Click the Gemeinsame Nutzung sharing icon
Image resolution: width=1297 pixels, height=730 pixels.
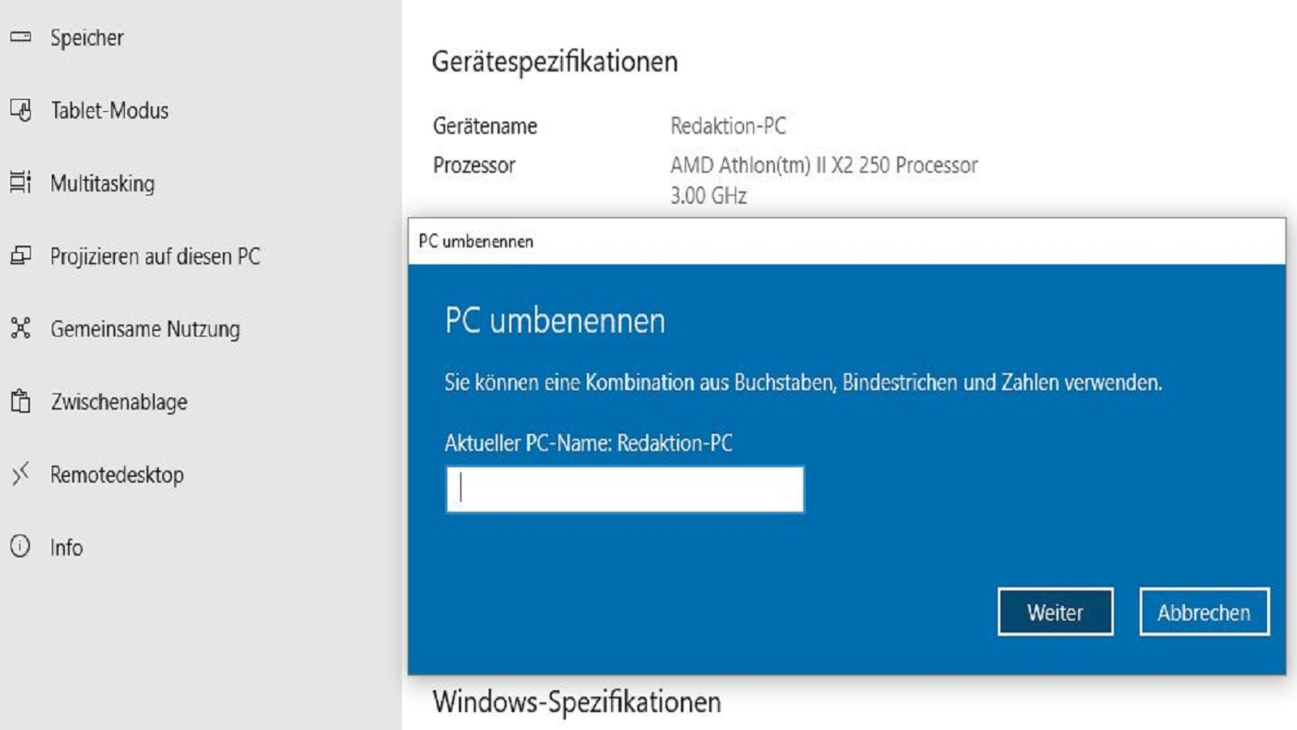[x=19, y=329]
